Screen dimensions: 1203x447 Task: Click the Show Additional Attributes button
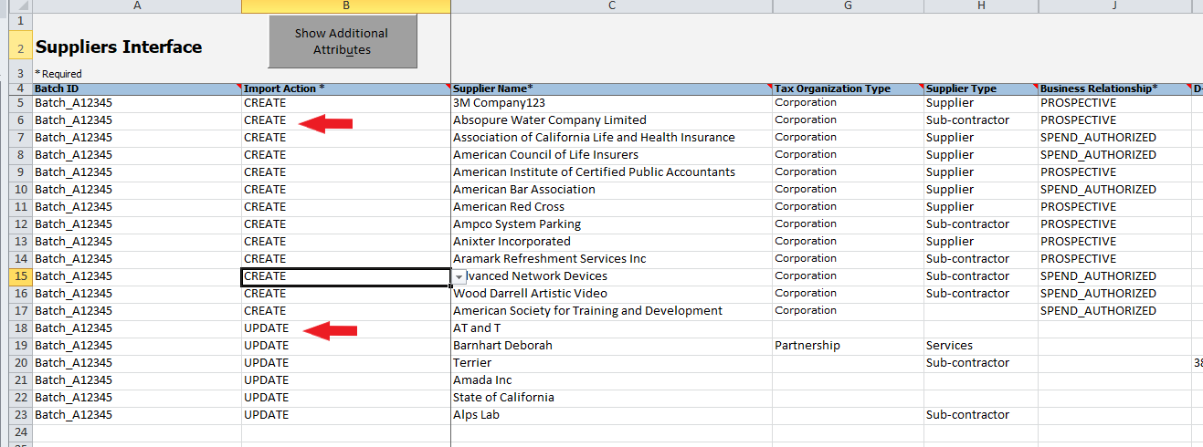[x=343, y=41]
